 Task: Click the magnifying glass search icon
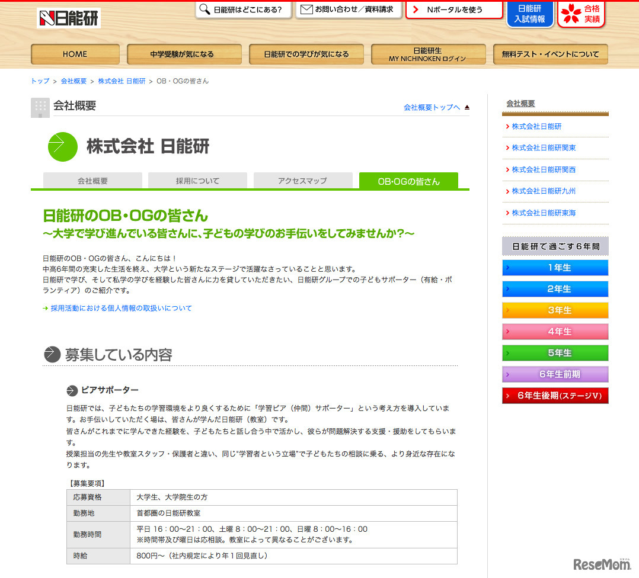point(205,9)
